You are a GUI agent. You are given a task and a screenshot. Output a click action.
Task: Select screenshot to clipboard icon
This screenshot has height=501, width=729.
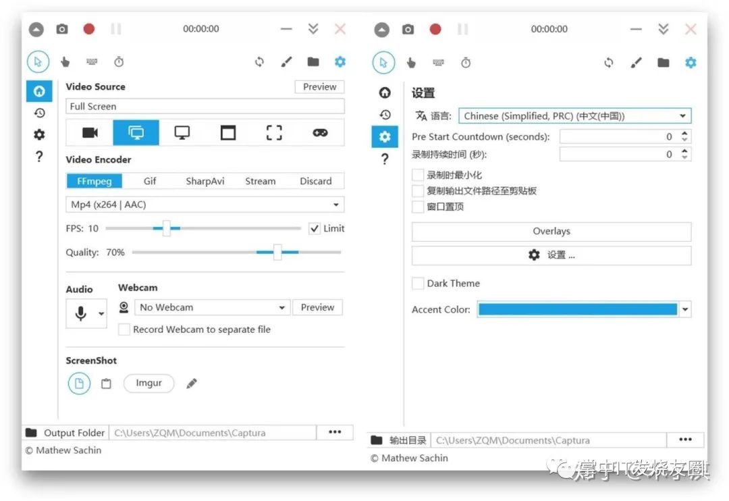coord(106,384)
